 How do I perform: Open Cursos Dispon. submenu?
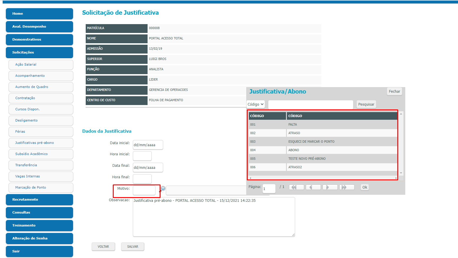pos(41,109)
